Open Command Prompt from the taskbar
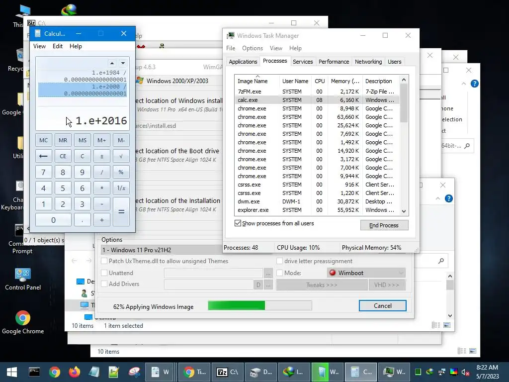The height and width of the screenshot is (382, 509). click(34, 372)
